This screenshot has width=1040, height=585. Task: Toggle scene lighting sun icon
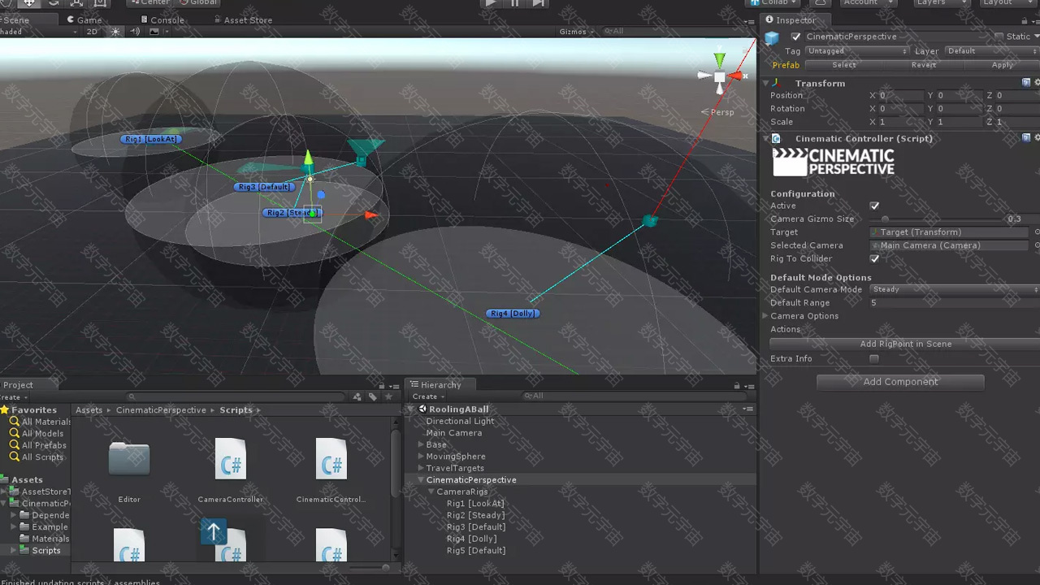[x=115, y=32]
